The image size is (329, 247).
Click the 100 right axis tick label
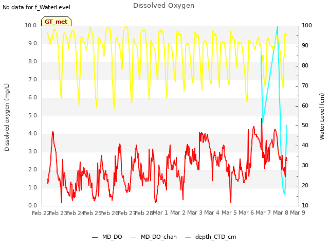(307, 25)
